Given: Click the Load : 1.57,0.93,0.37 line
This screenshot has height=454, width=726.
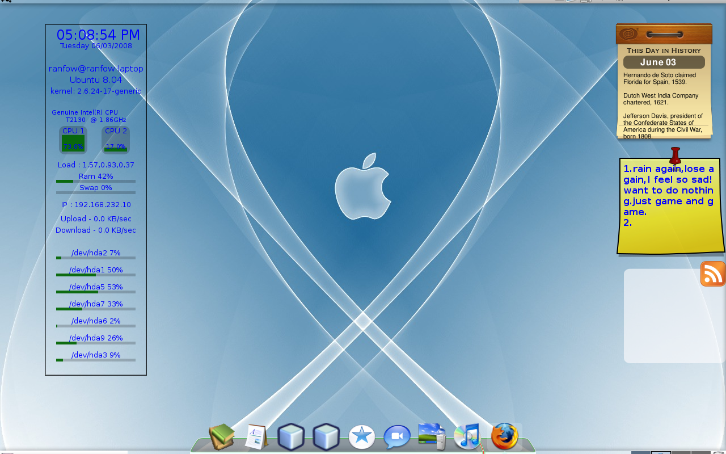Looking at the screenshot, I should pos(96,165).
